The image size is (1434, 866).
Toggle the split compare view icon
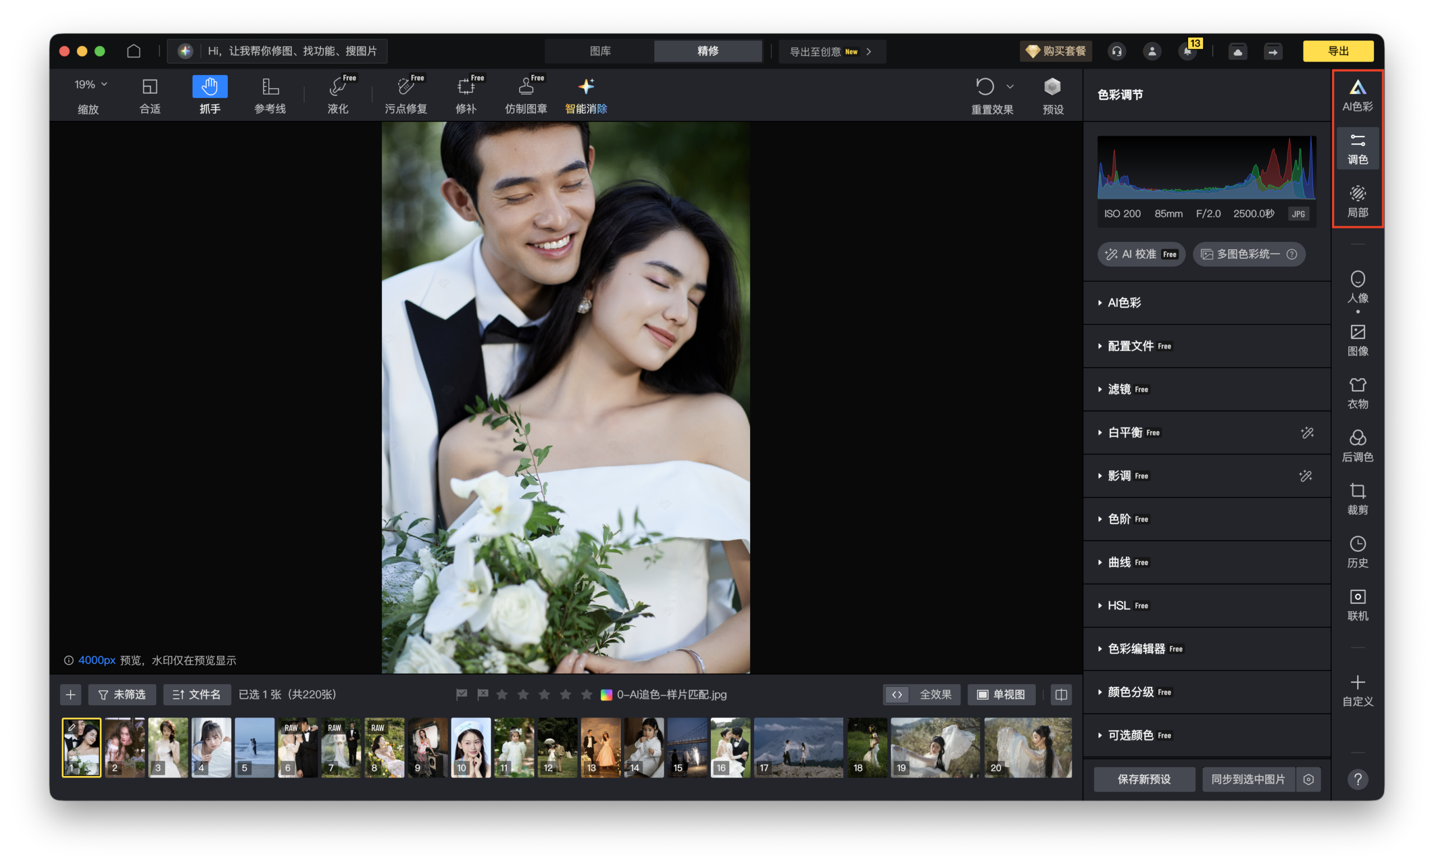coord(1061,695)
